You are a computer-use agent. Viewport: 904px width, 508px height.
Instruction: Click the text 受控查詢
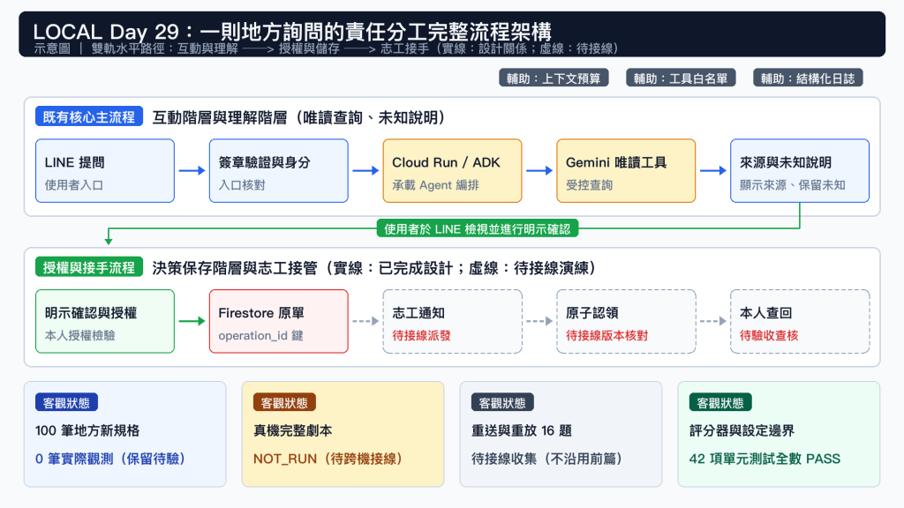click(589, 185)
